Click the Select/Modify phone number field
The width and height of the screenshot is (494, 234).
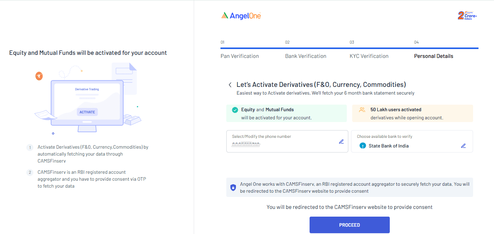tap(287, 141)
